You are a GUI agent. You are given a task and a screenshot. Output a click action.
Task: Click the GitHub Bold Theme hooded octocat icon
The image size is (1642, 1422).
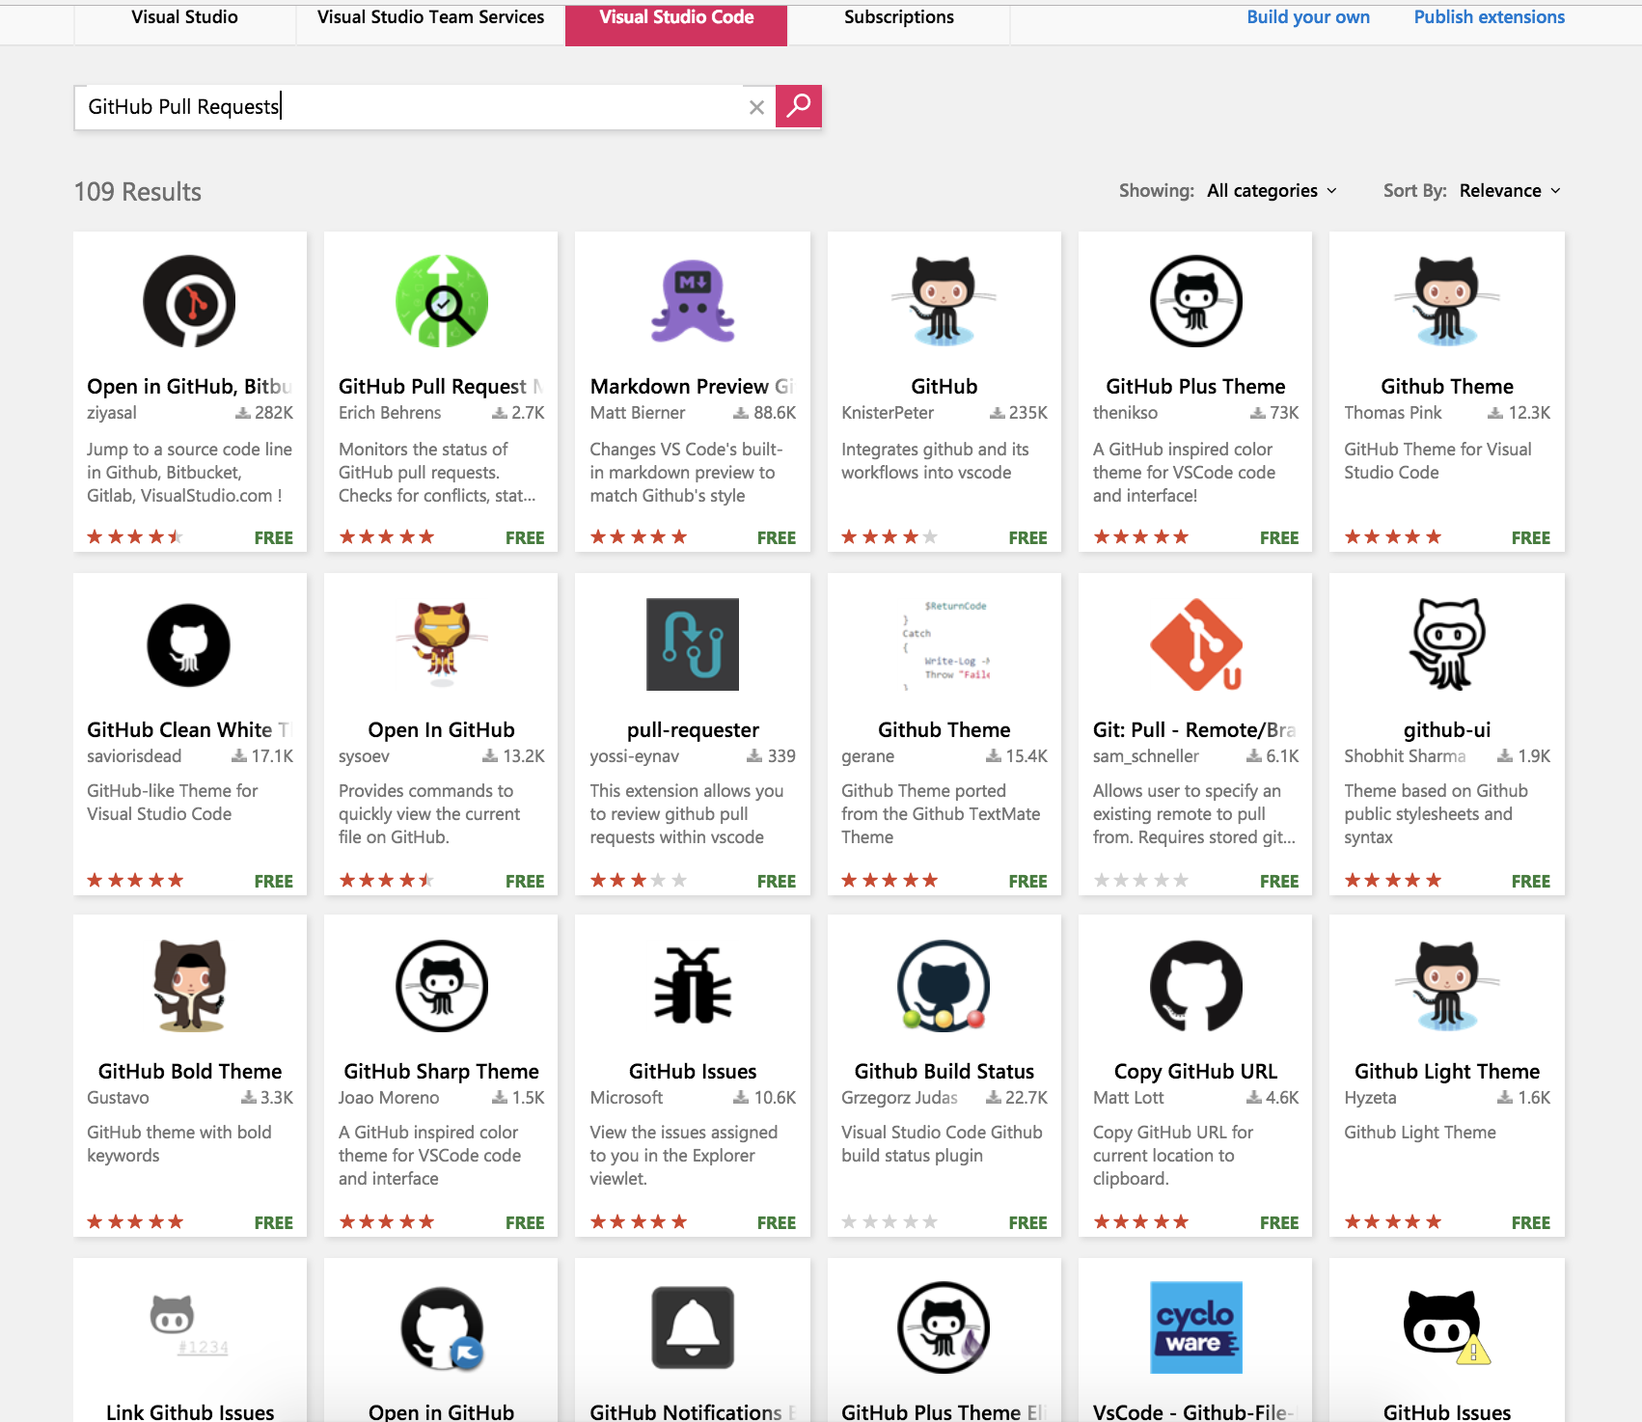(189, 986)
